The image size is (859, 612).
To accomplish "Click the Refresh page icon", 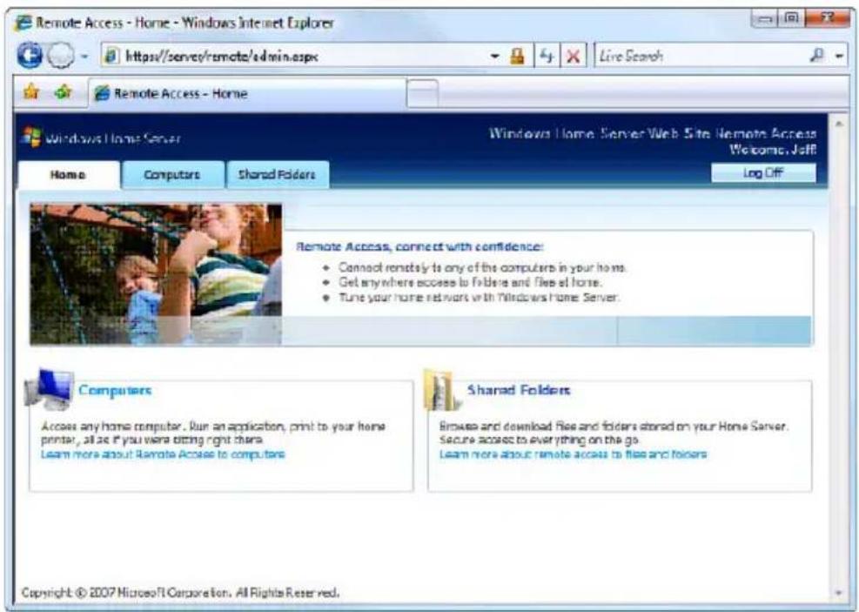I will (547, 56).
